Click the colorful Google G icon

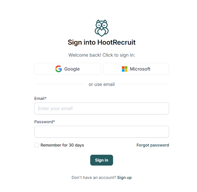pos(58,69)
